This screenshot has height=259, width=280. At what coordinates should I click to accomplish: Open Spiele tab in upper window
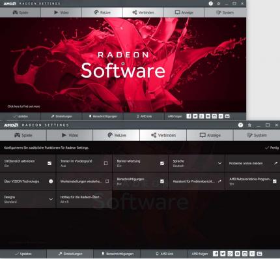[20, 12]
